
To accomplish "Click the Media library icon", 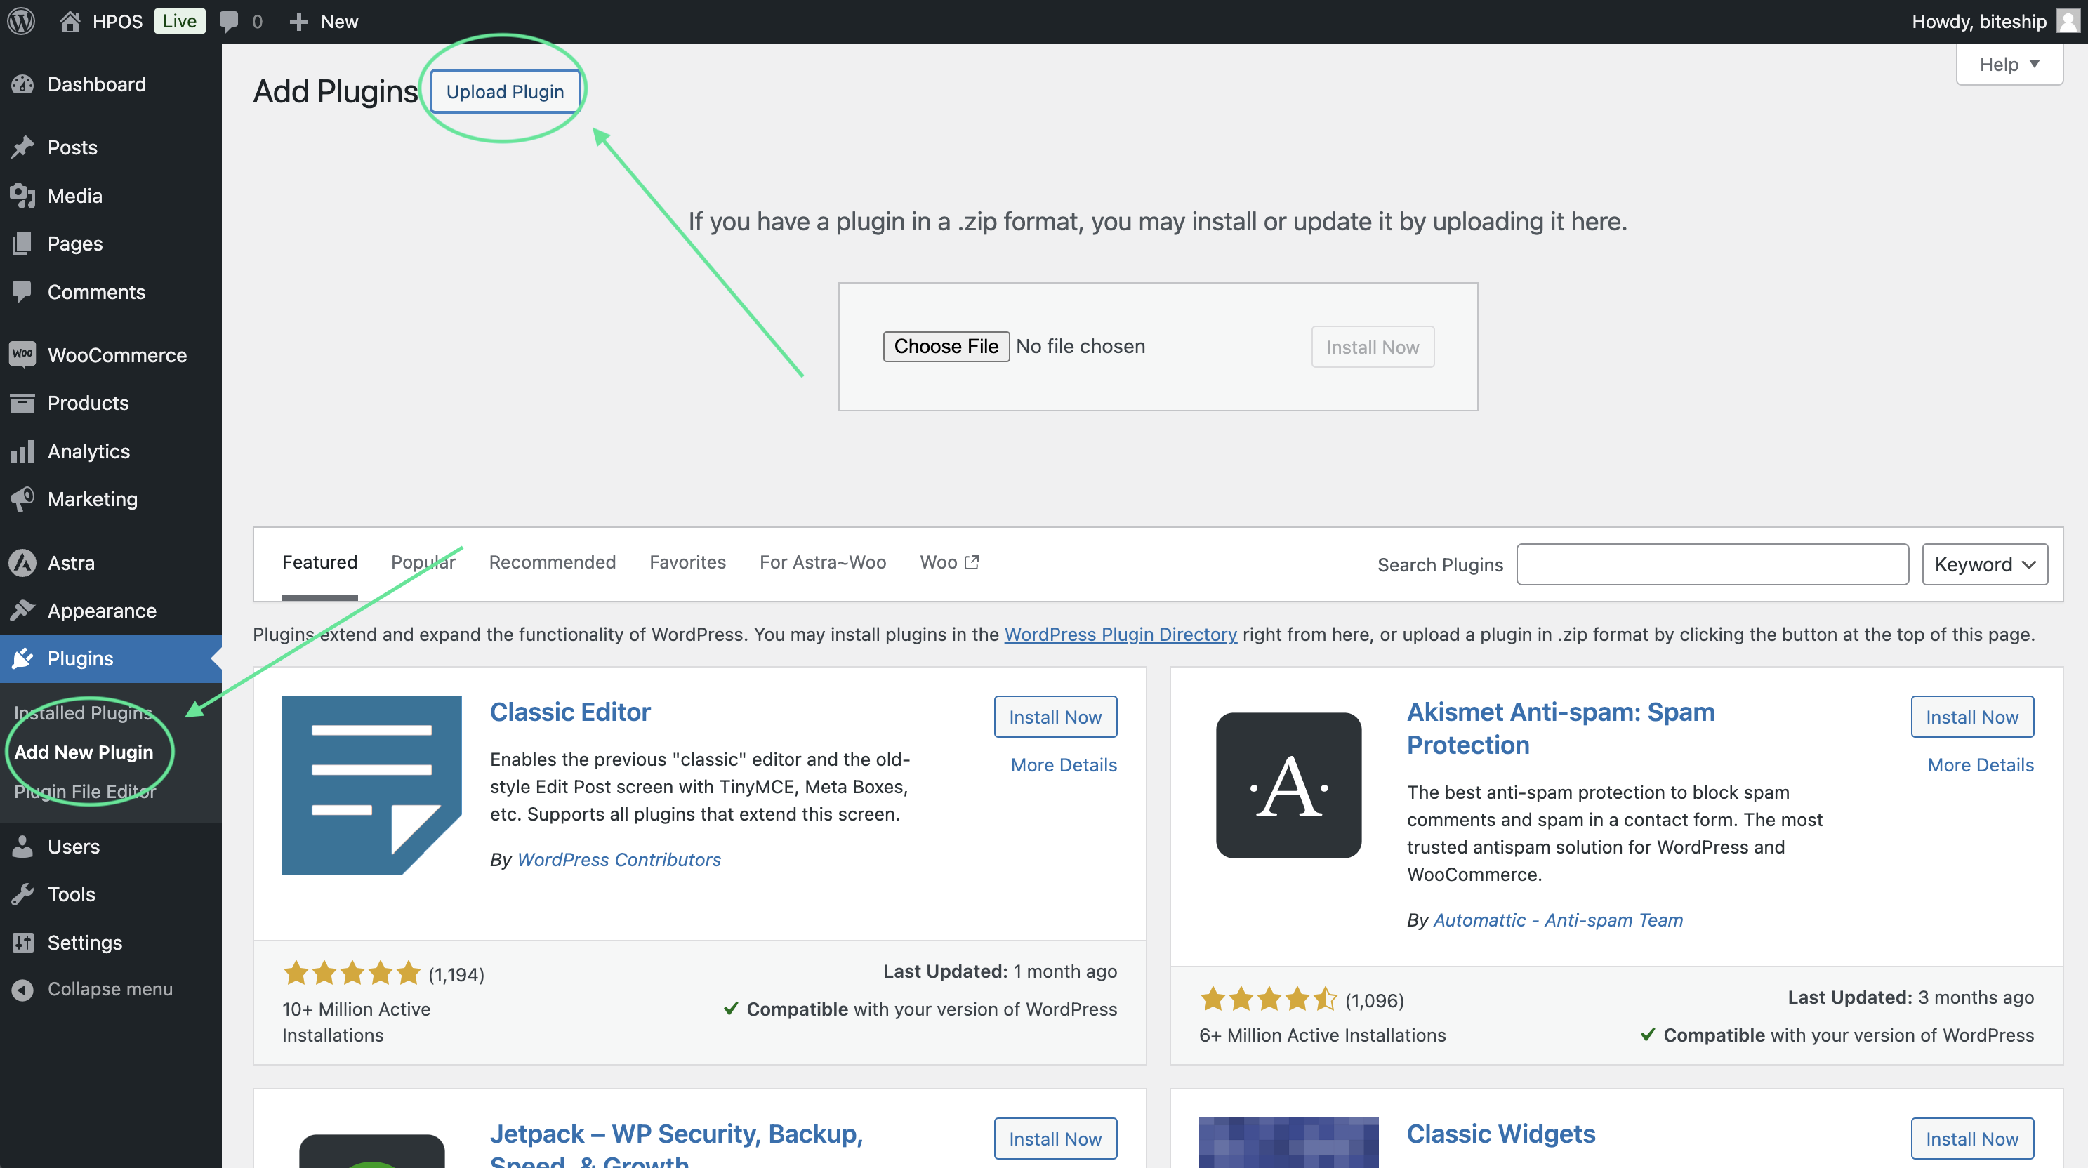I will coord(22,195).
